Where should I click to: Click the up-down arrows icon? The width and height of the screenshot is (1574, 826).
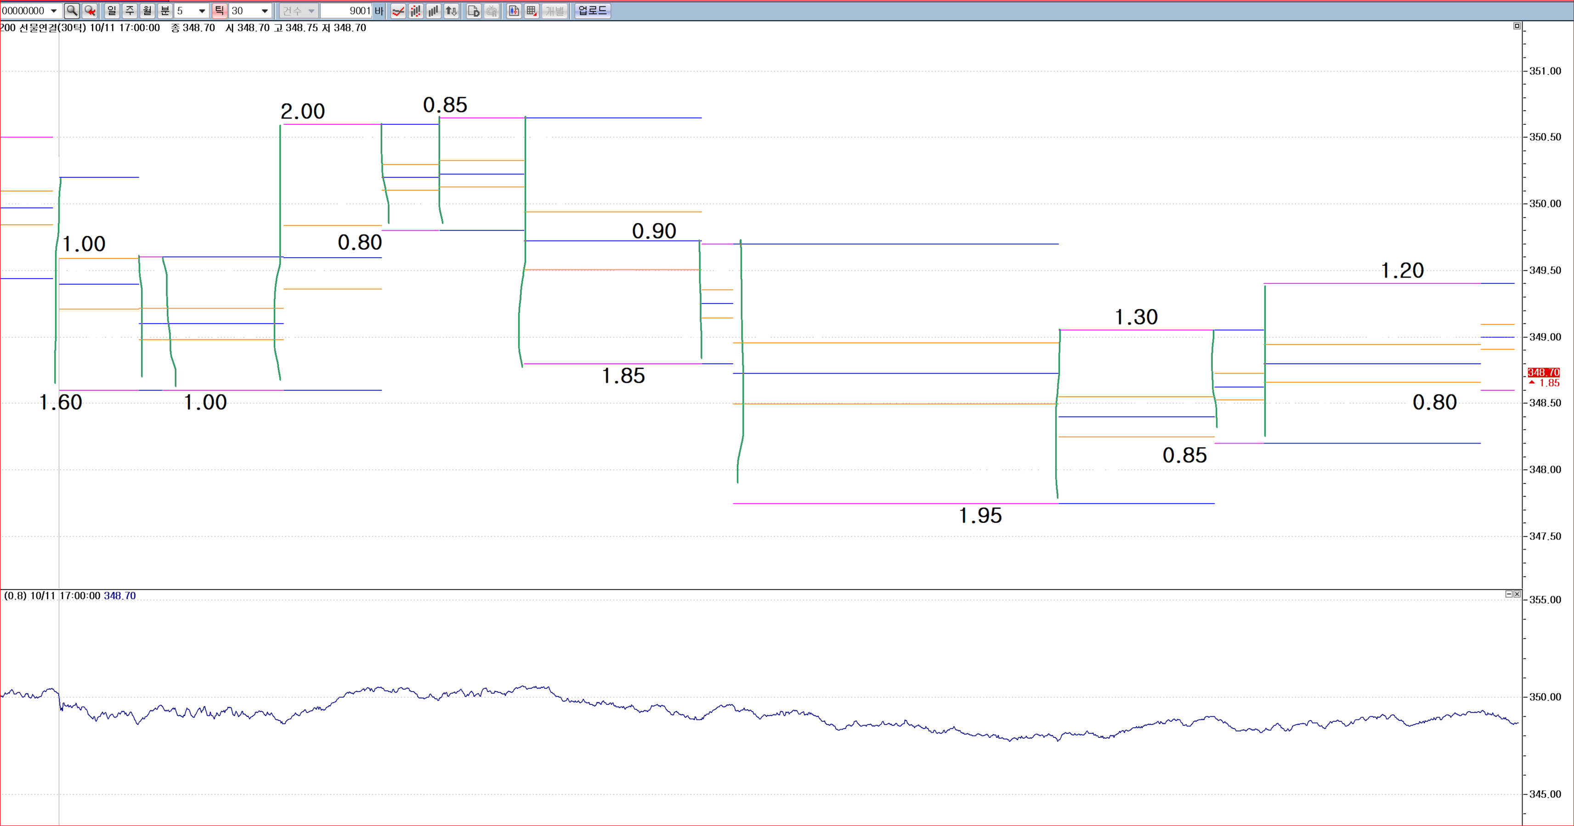click(452, 11)
